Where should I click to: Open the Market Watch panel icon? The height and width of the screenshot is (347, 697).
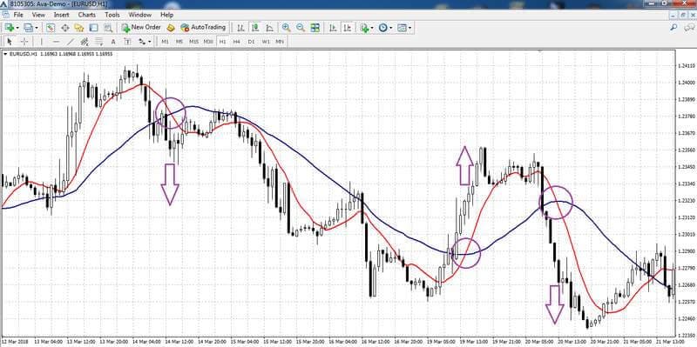pyautogui.click(x=51, y=28)
